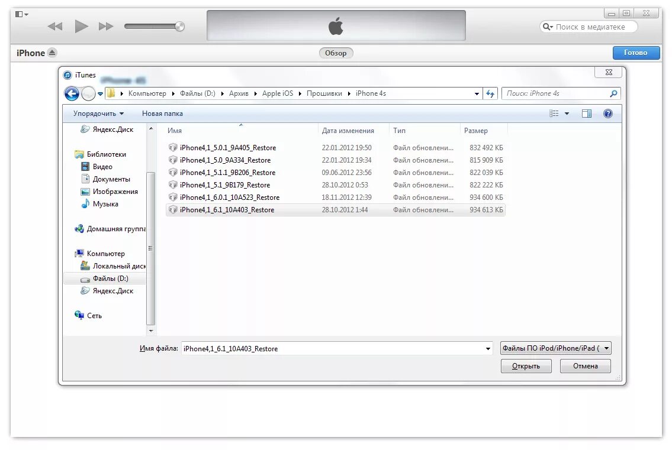Viewport: 672px width, 450px height.
Task: Click the sidebar scroll down arrow
Action: (151, 331)
